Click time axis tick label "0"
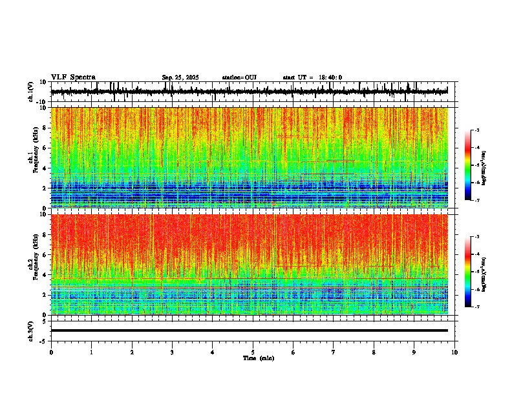Image resolution: width=512 pixels, height=395 pixels. point(51,352)
